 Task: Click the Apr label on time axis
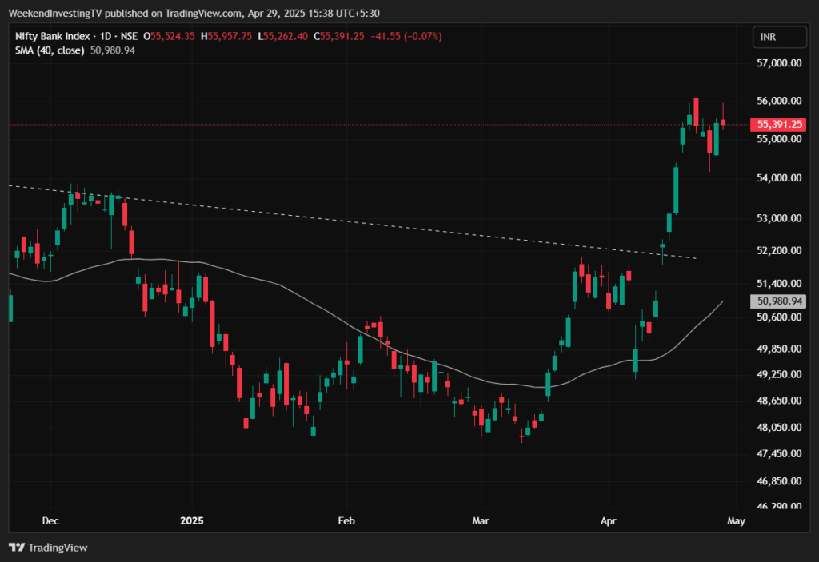coord(609,520)
